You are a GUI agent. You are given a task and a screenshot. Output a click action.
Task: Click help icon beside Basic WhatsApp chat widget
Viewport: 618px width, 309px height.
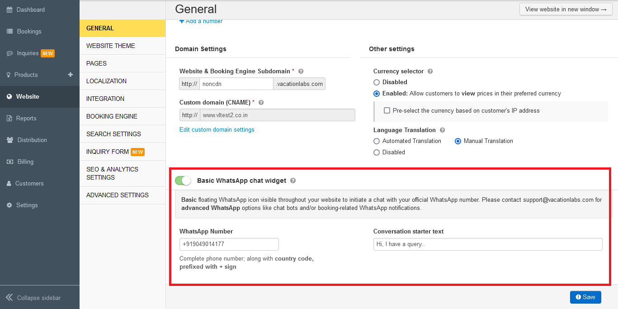point(293,181)
